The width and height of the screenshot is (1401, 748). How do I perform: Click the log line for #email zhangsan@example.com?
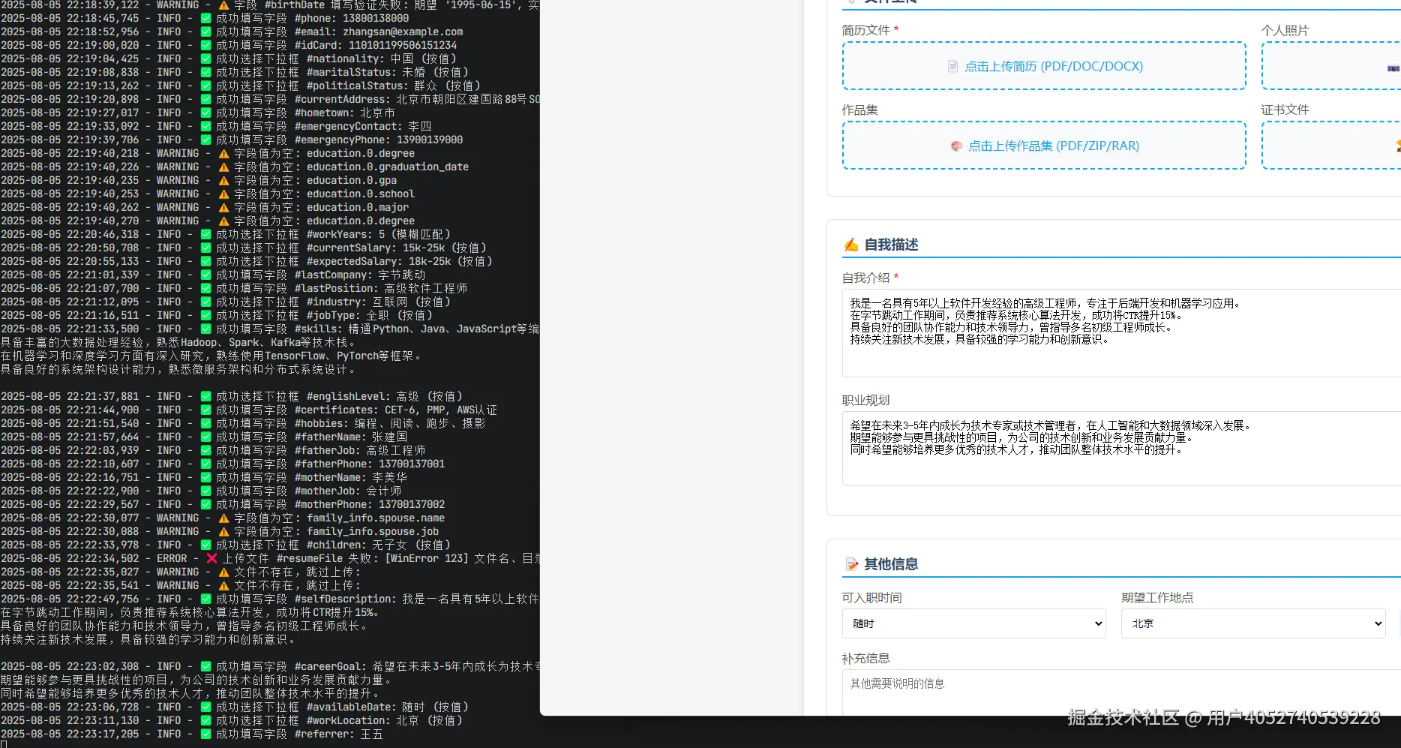point(232,32)
